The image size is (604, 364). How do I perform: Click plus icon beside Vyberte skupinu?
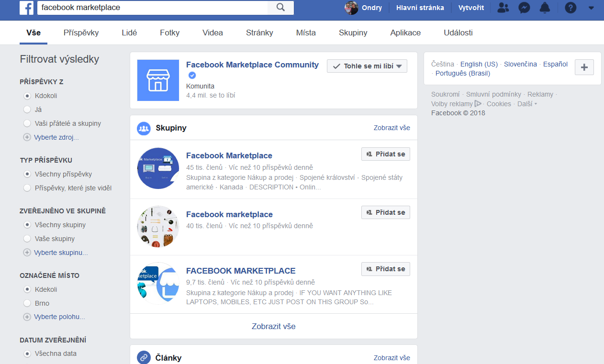point(27,253)
